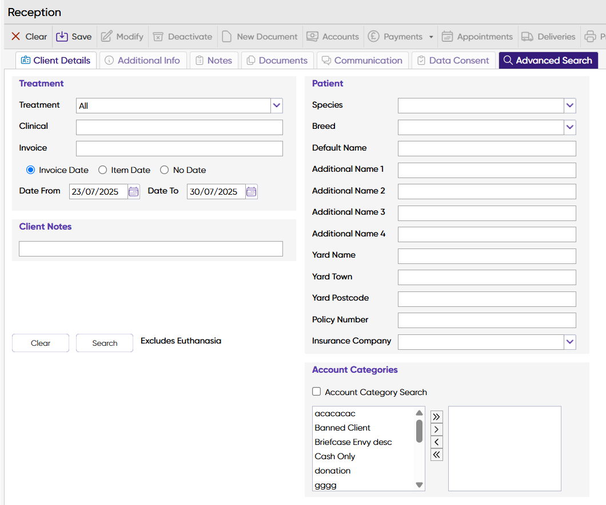Switch to the Client Details tab
The image size is (606, 505).
[55, 60]
